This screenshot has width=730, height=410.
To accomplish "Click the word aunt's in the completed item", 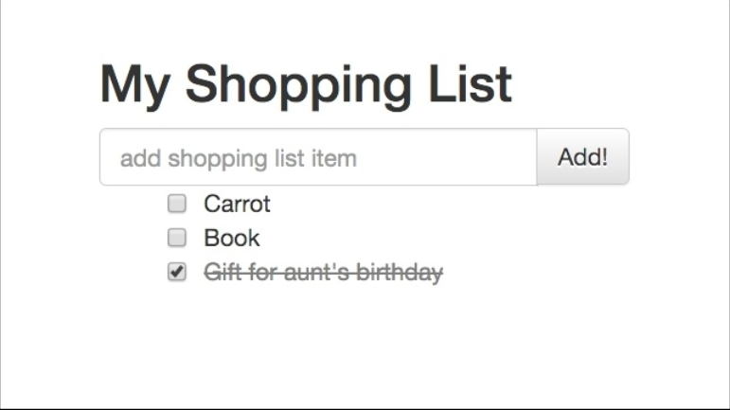I will [x=321, y=273].
